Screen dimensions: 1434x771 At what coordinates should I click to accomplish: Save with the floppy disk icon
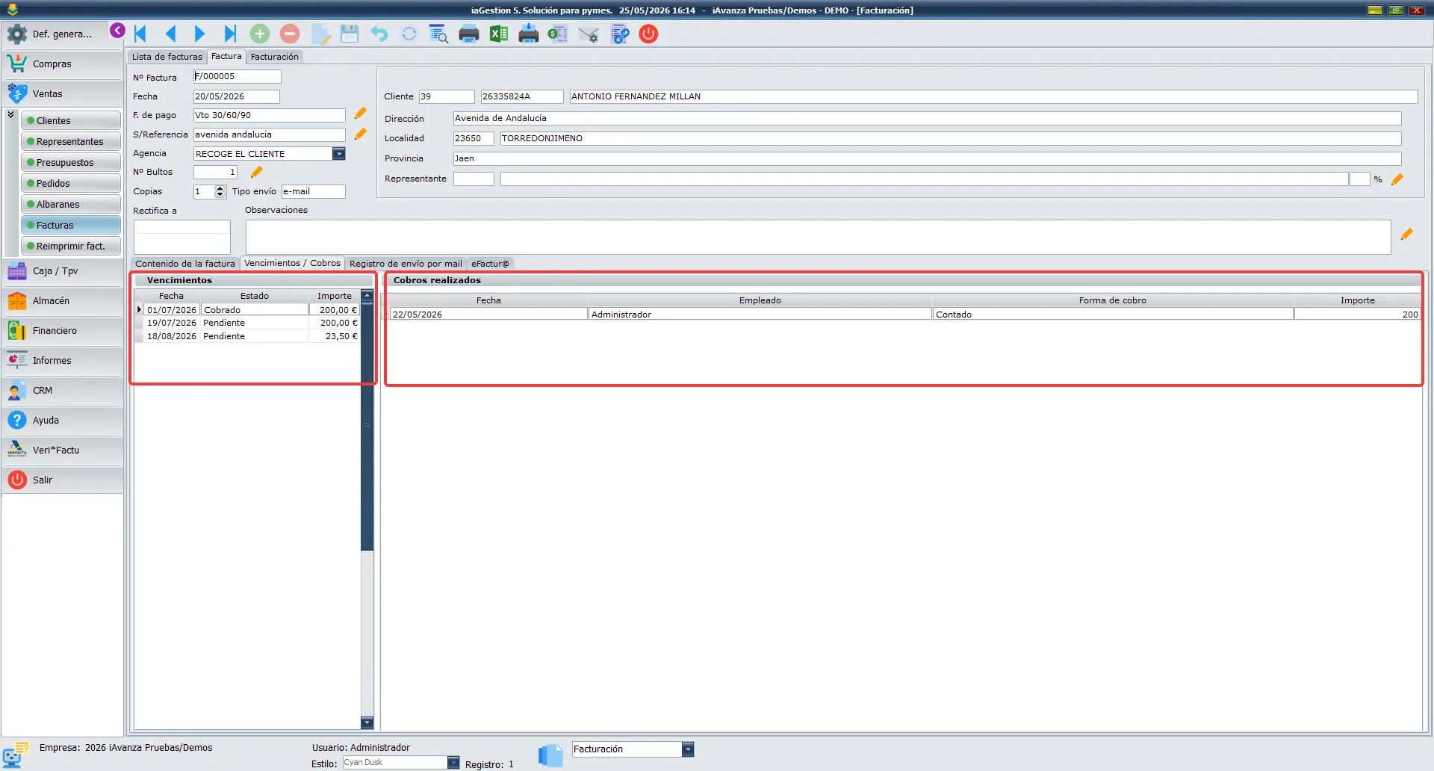pyautogui.click(x=350, y=34)
